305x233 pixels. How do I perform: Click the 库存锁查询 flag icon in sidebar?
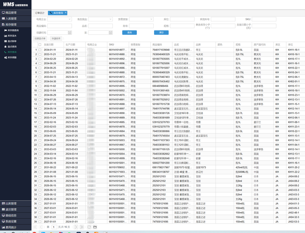5,31
